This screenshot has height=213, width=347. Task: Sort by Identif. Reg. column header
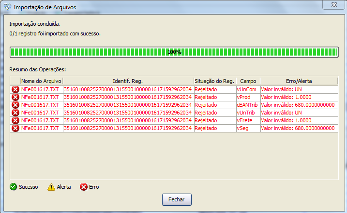tap(128, 81)
